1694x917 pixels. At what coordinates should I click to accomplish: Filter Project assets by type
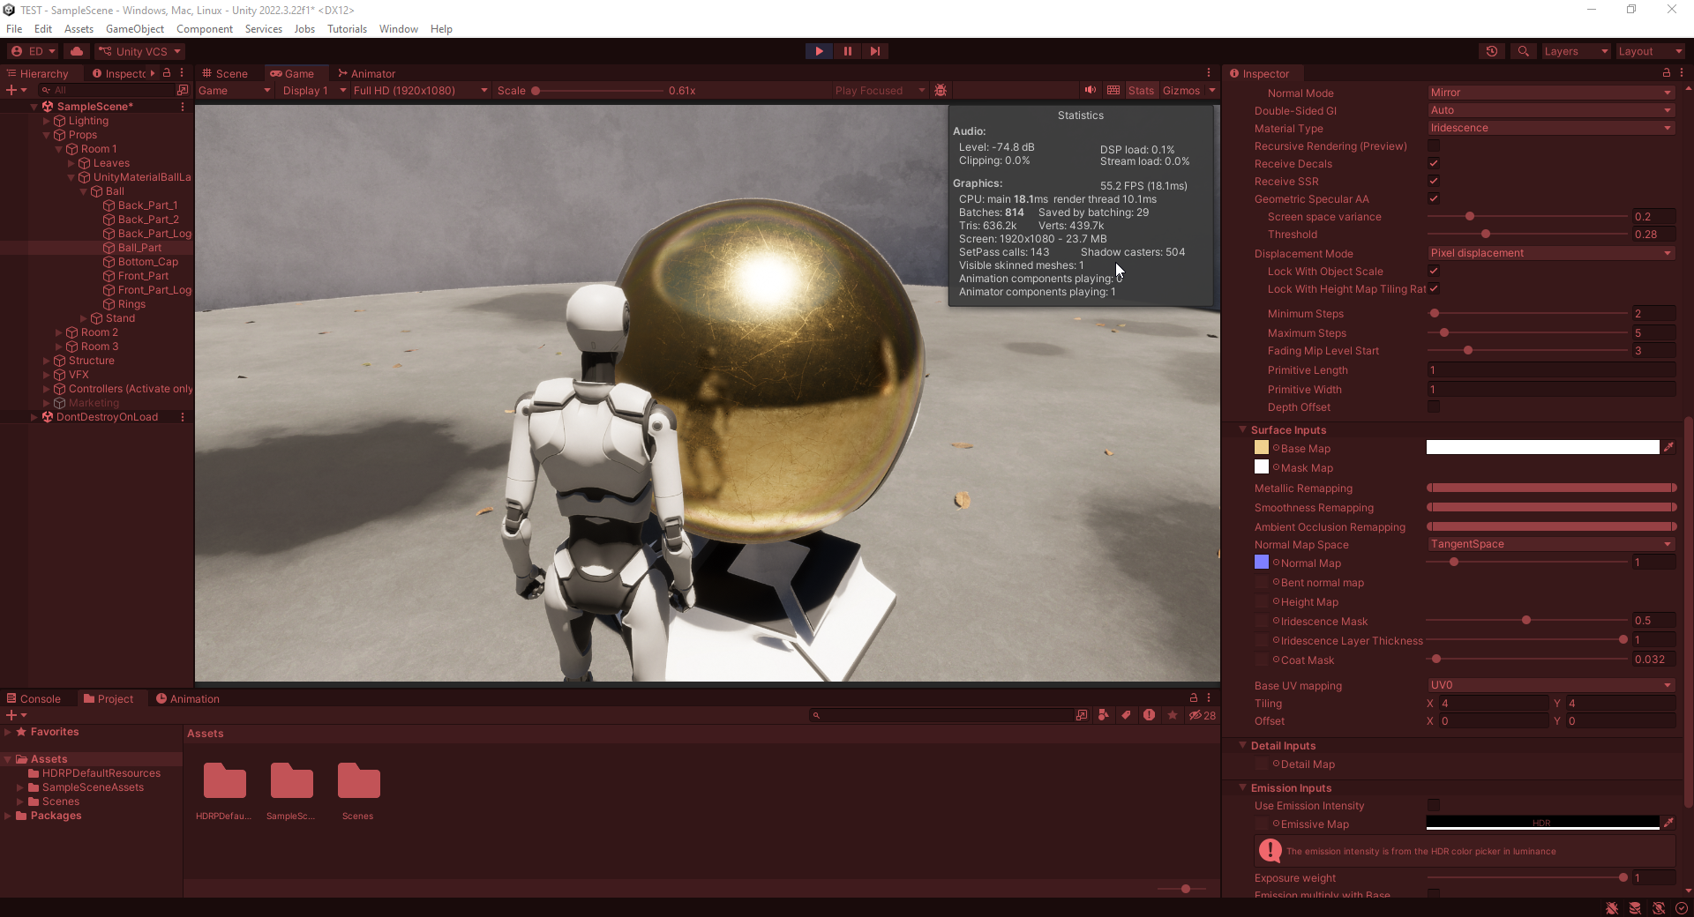[1105, 716]
